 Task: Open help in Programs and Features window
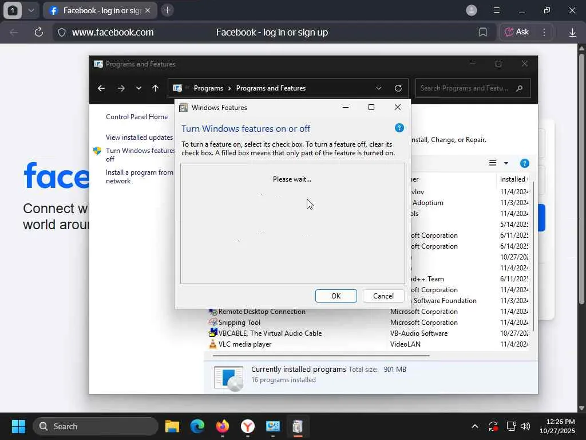pos(524,163)
